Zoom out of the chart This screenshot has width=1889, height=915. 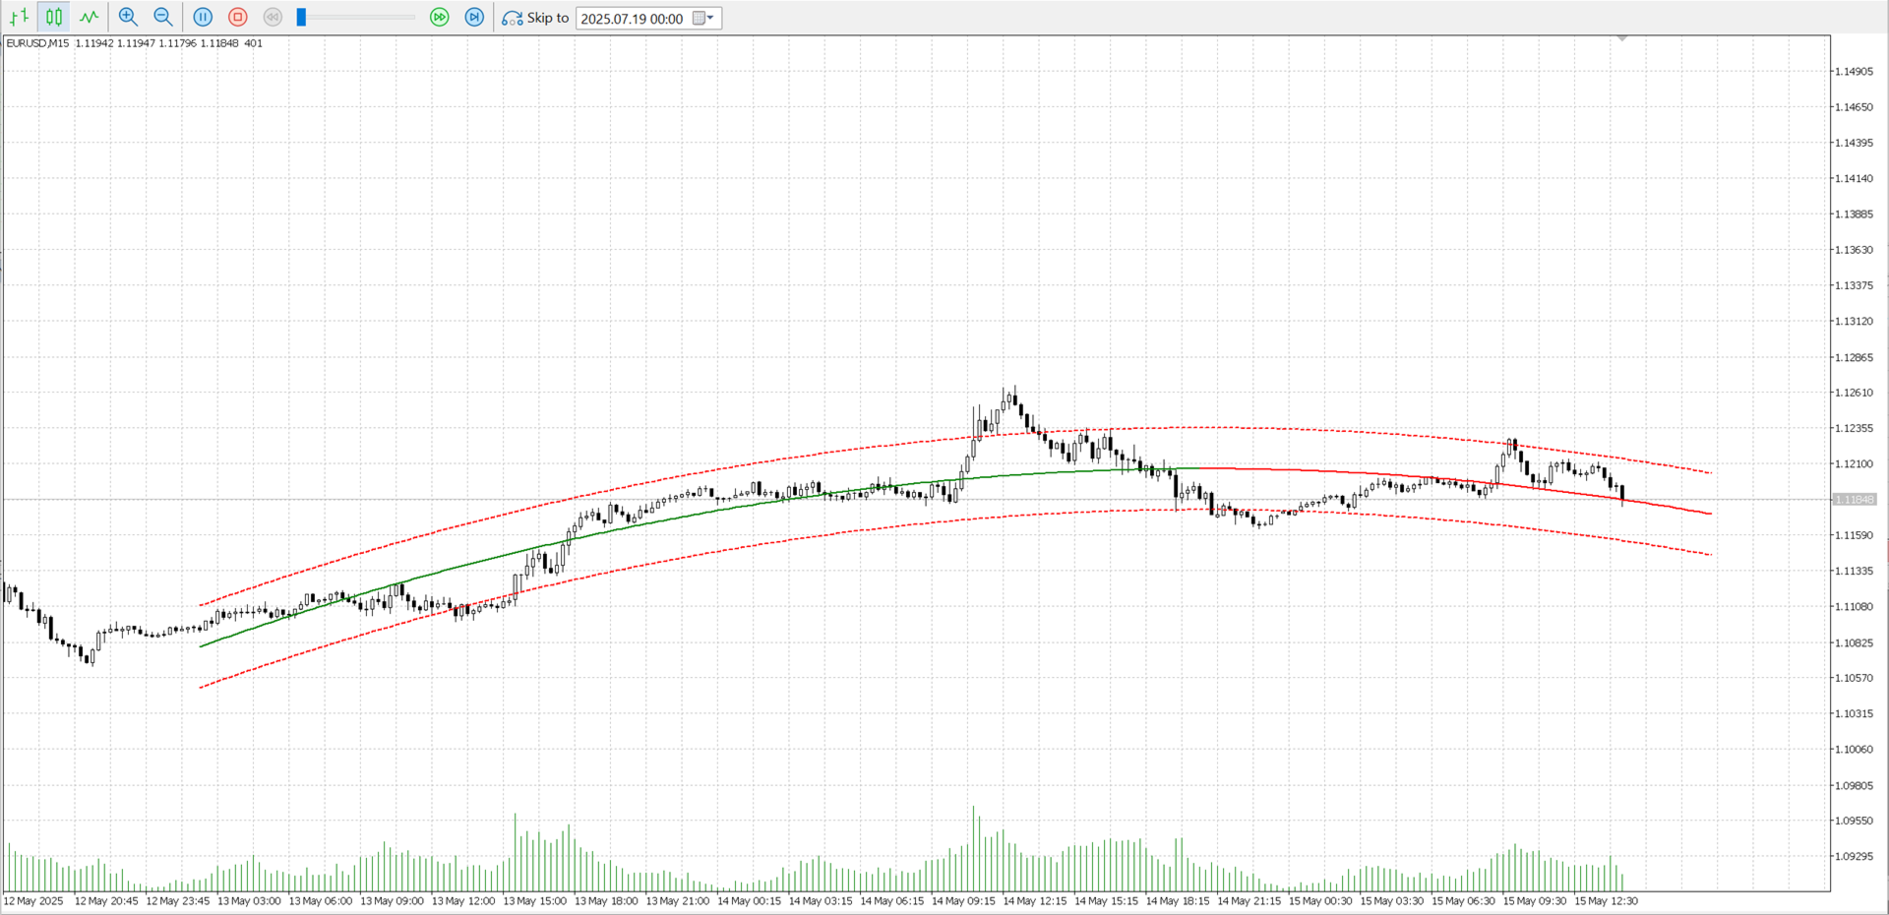pyautogui.click(x=163, y=17)
